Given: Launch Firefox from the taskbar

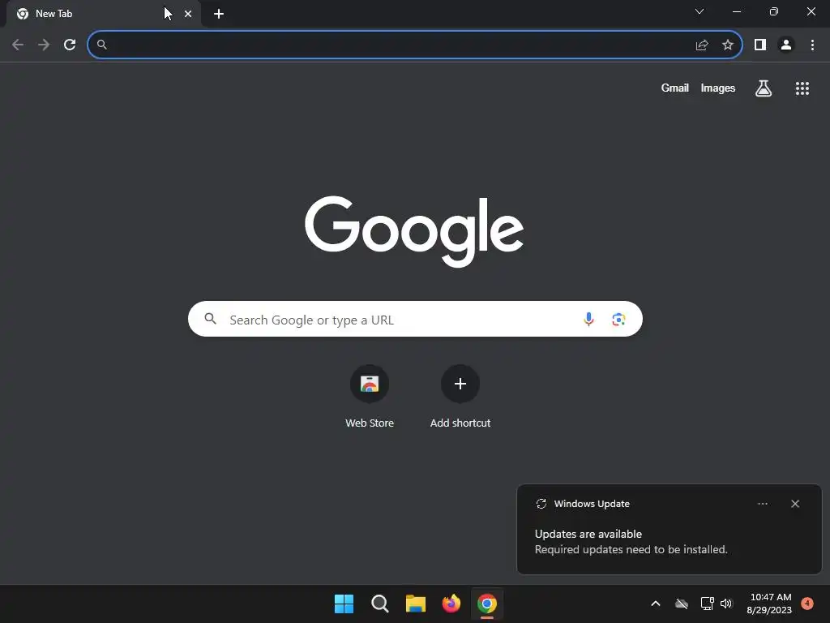Looking at the screenshot, I should coord(451,604).
